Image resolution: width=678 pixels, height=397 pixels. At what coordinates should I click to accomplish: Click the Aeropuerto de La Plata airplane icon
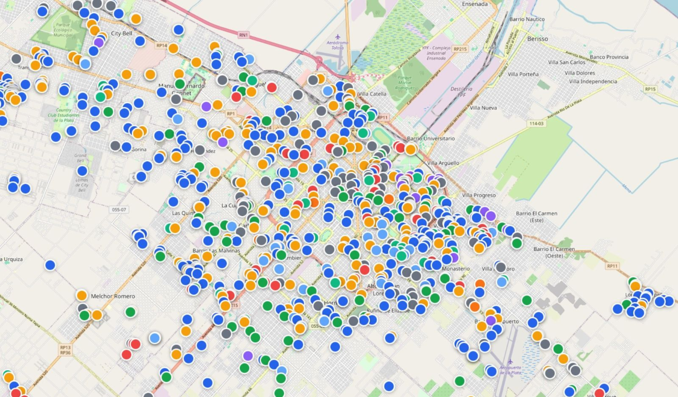509,362
